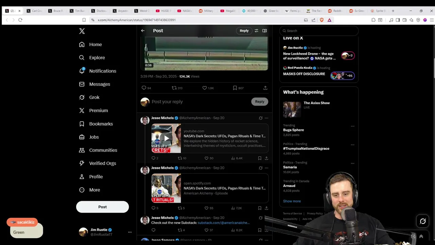Open the three-dot menu on the youtube.com reply

coord(266,118)
